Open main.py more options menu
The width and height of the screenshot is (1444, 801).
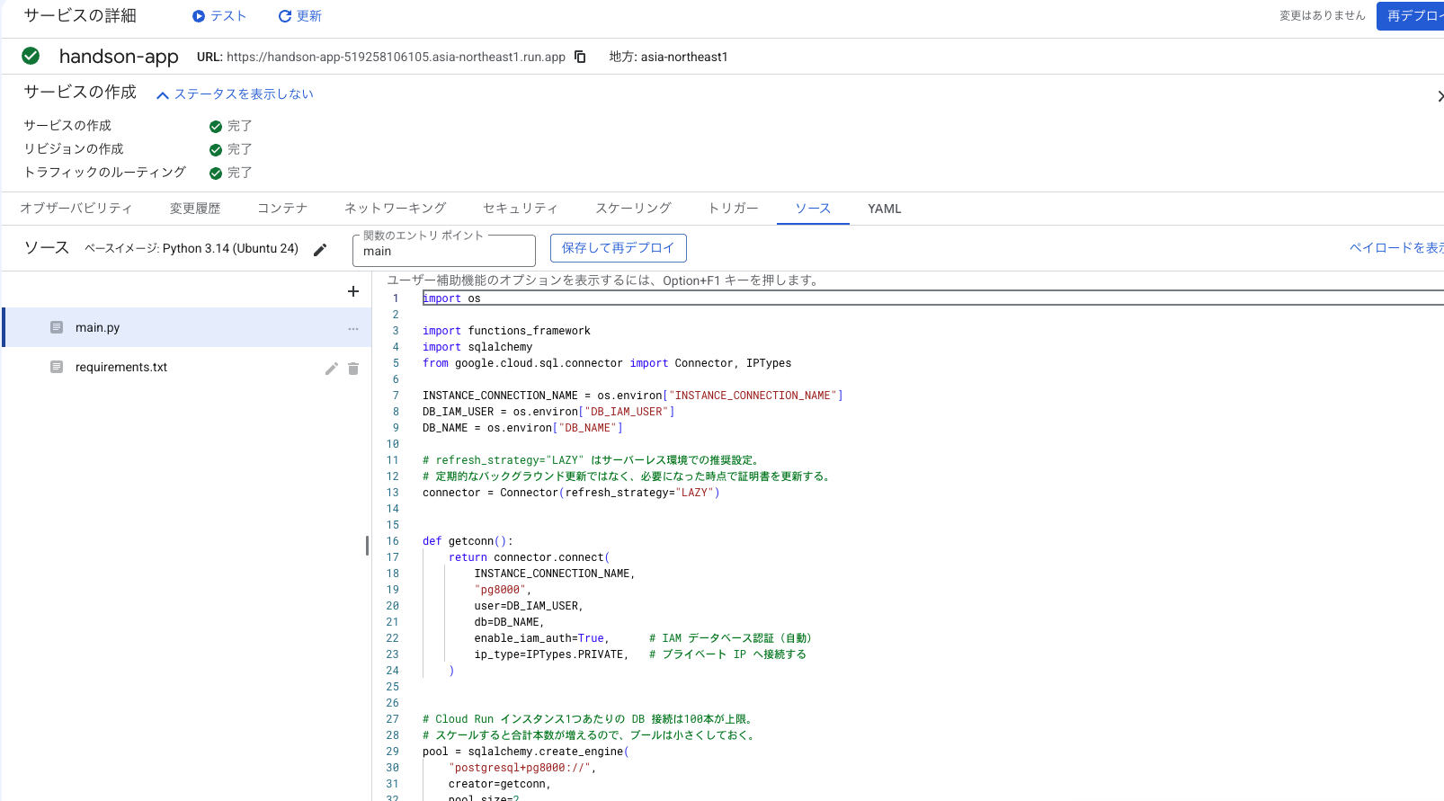353,328
